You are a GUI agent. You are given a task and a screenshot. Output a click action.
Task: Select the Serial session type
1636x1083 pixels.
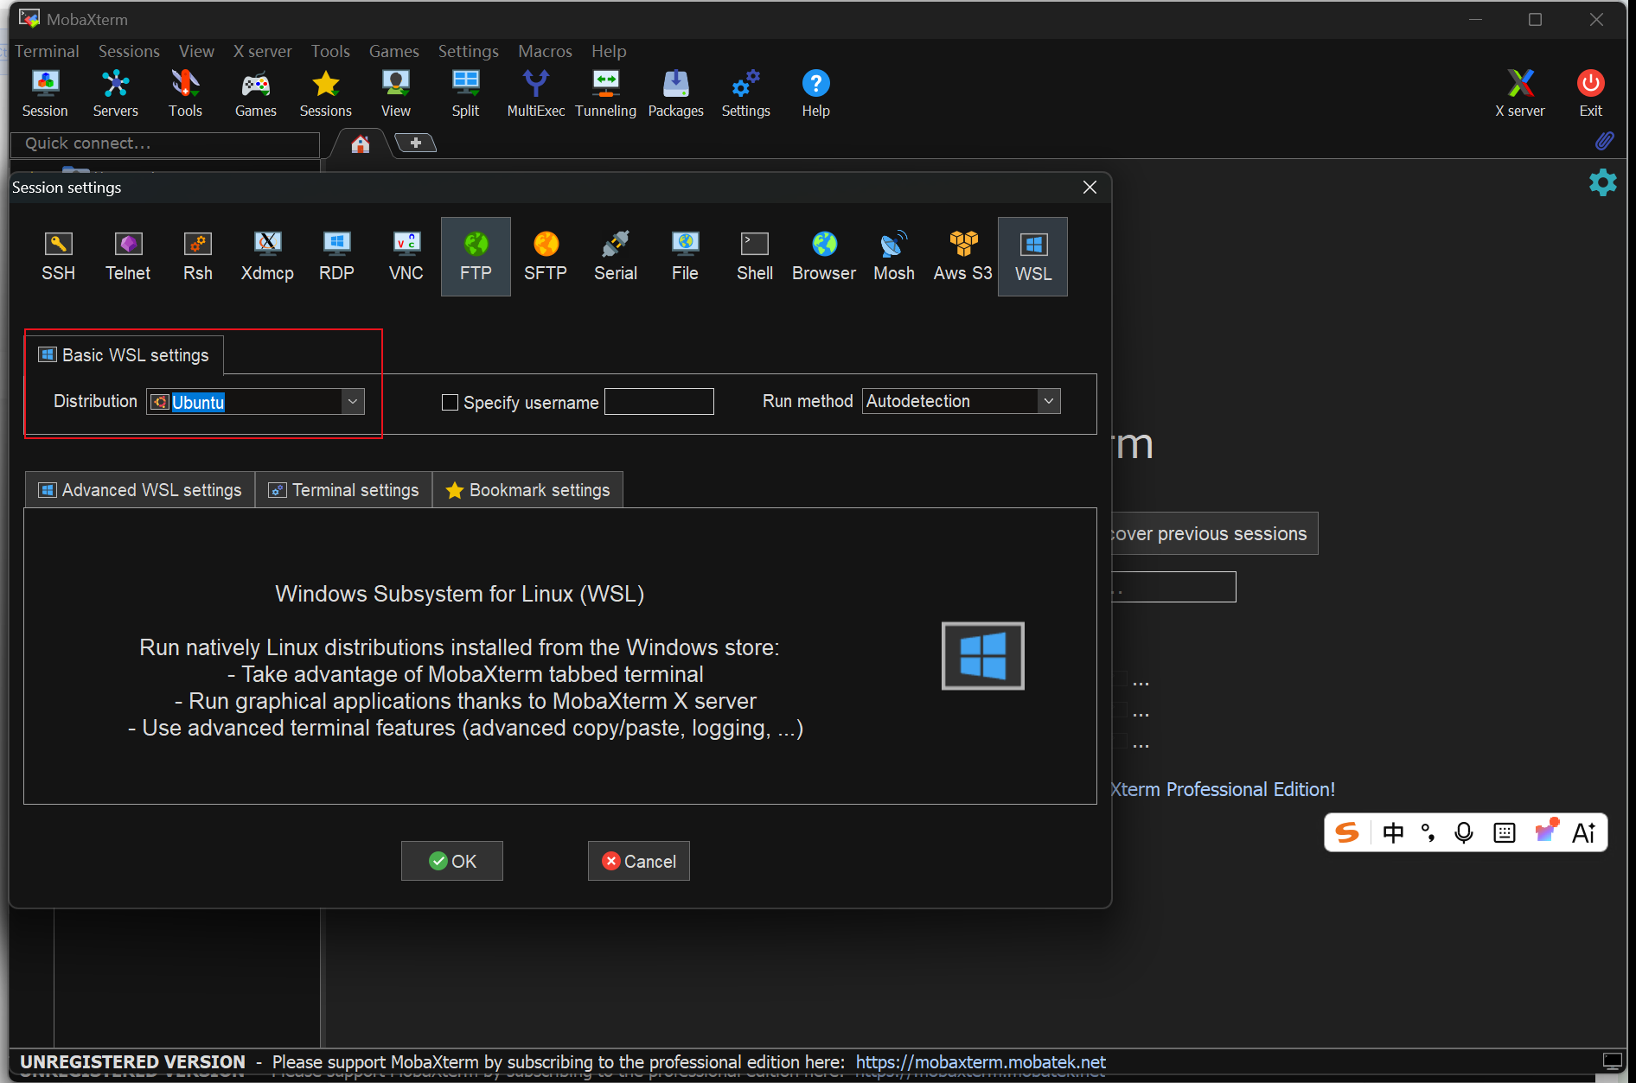616,257
